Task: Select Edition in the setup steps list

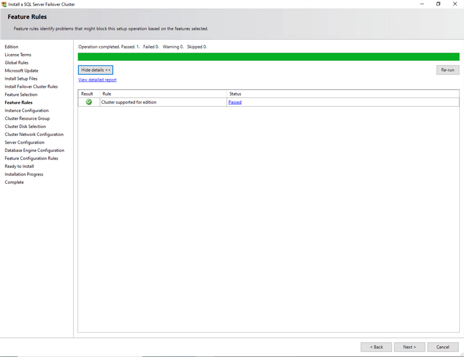Action: (x=11, y=47)
